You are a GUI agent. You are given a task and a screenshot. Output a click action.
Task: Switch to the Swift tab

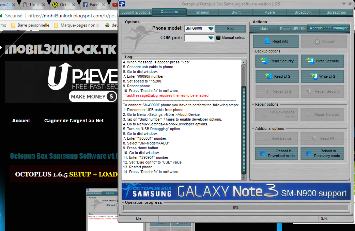click(236, 13)
